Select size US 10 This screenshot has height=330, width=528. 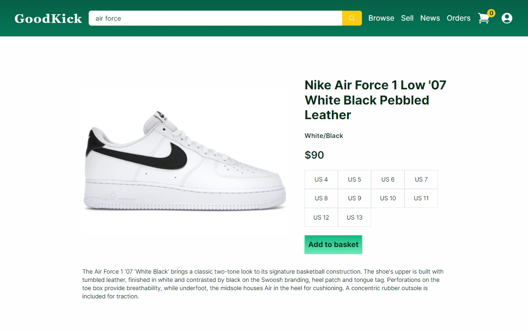click(x=388, y=198)
